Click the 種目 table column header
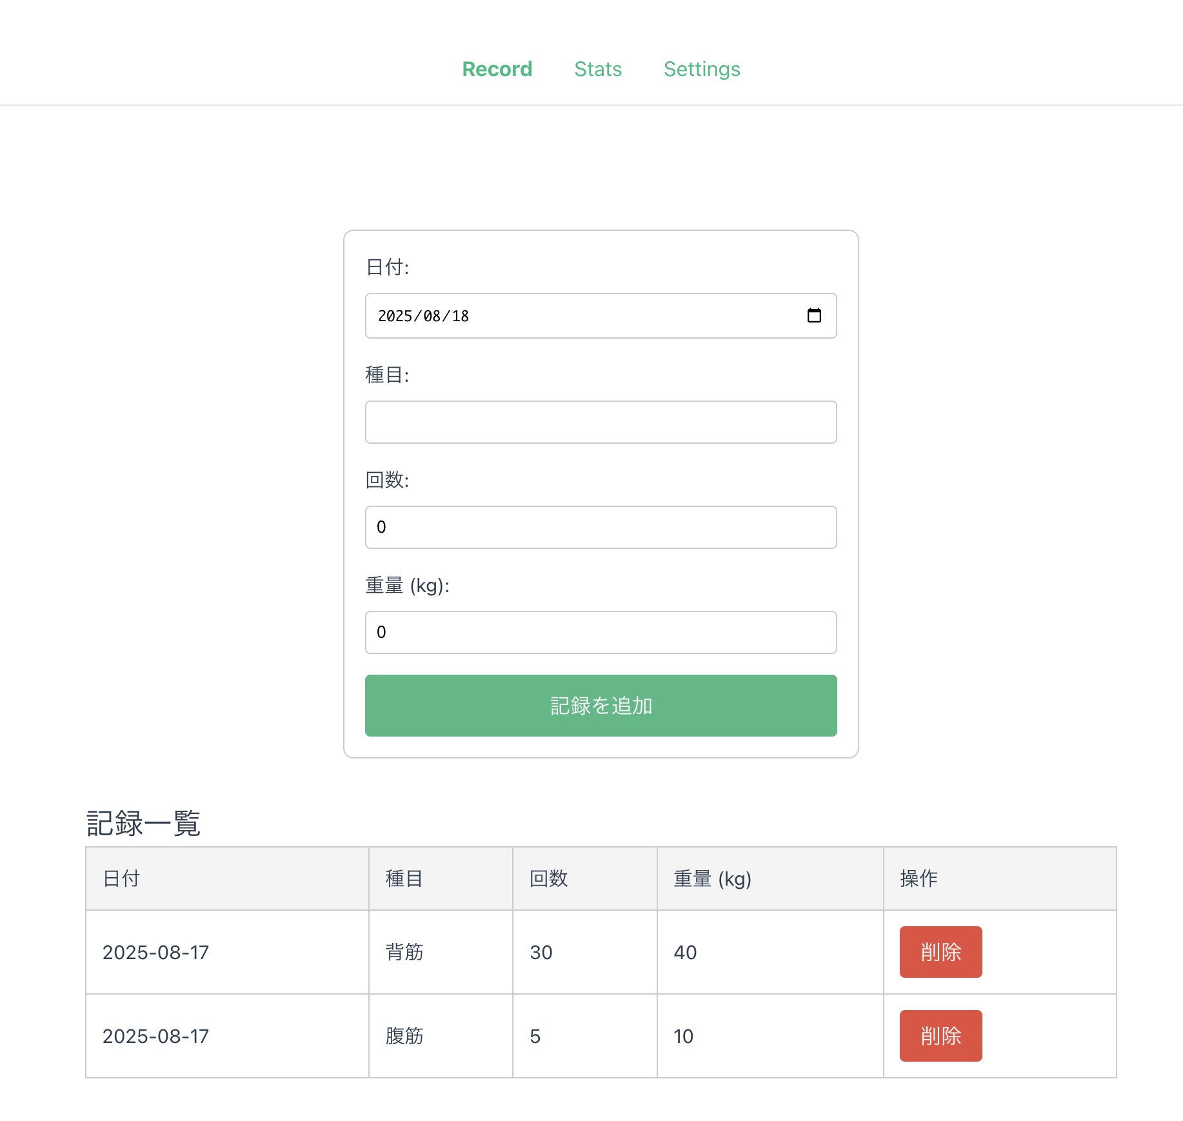Viewport: 1183px width, 1121px height. point(404,878)
